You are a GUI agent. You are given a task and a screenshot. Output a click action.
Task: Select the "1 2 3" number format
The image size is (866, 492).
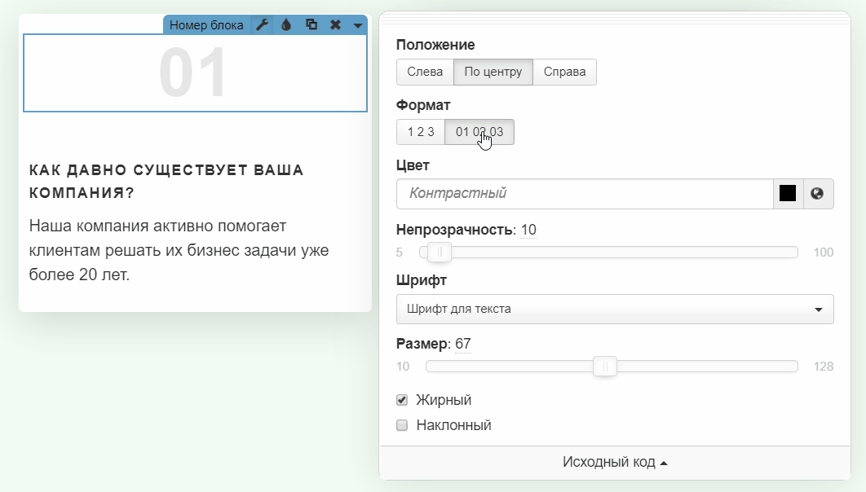coord(421,132)
